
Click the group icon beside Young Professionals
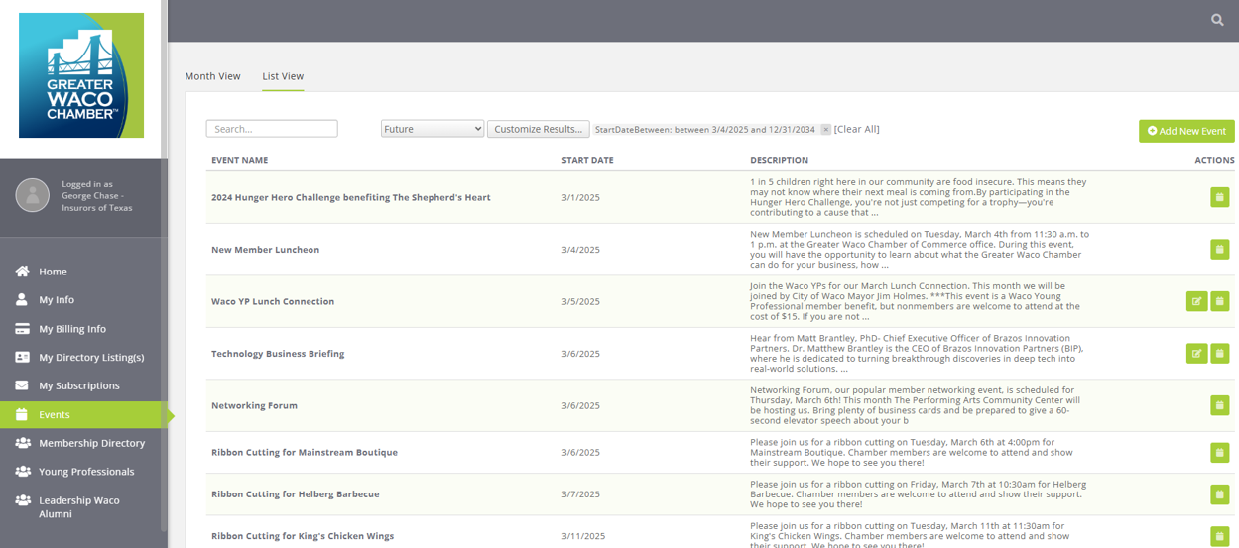[22, 472]
